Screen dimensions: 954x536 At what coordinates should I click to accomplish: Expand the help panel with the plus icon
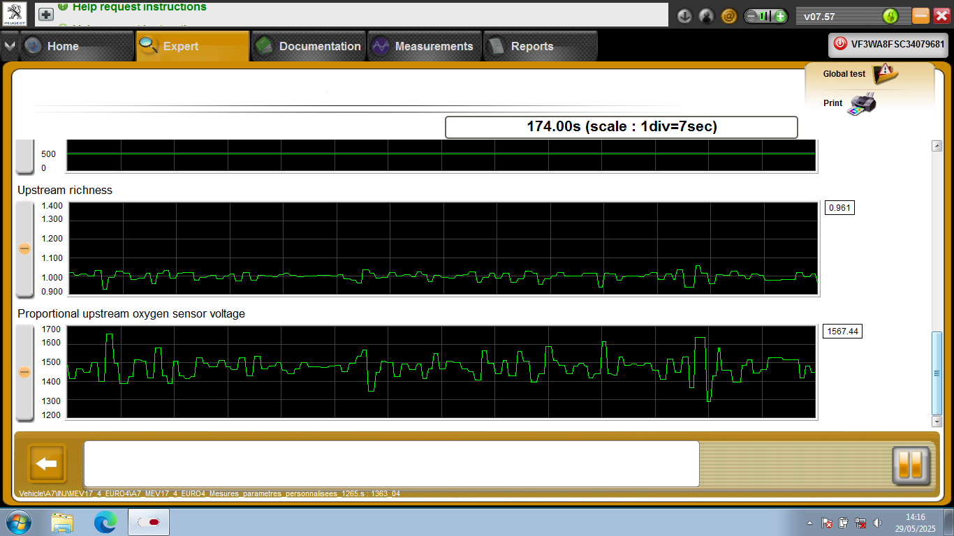click(x=45, y=14)
